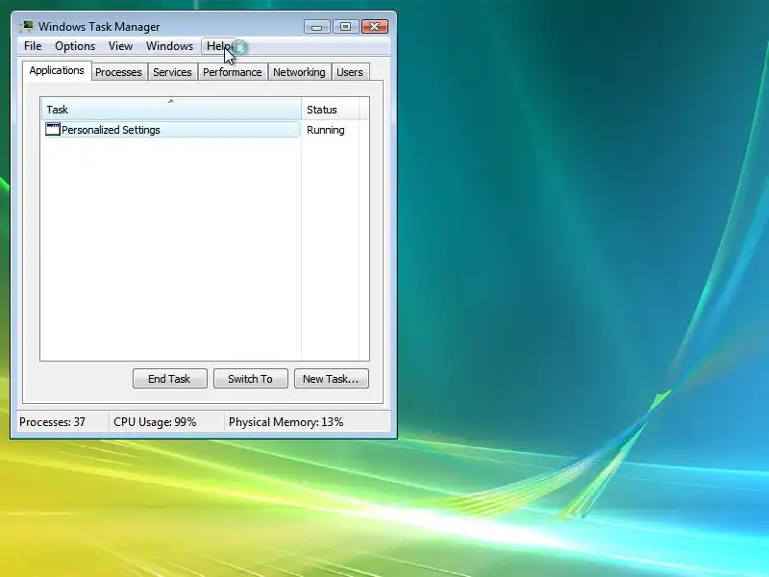769x577 pixels.
Task: Close the Windows Task Manager window
Action: click(375, 27)
